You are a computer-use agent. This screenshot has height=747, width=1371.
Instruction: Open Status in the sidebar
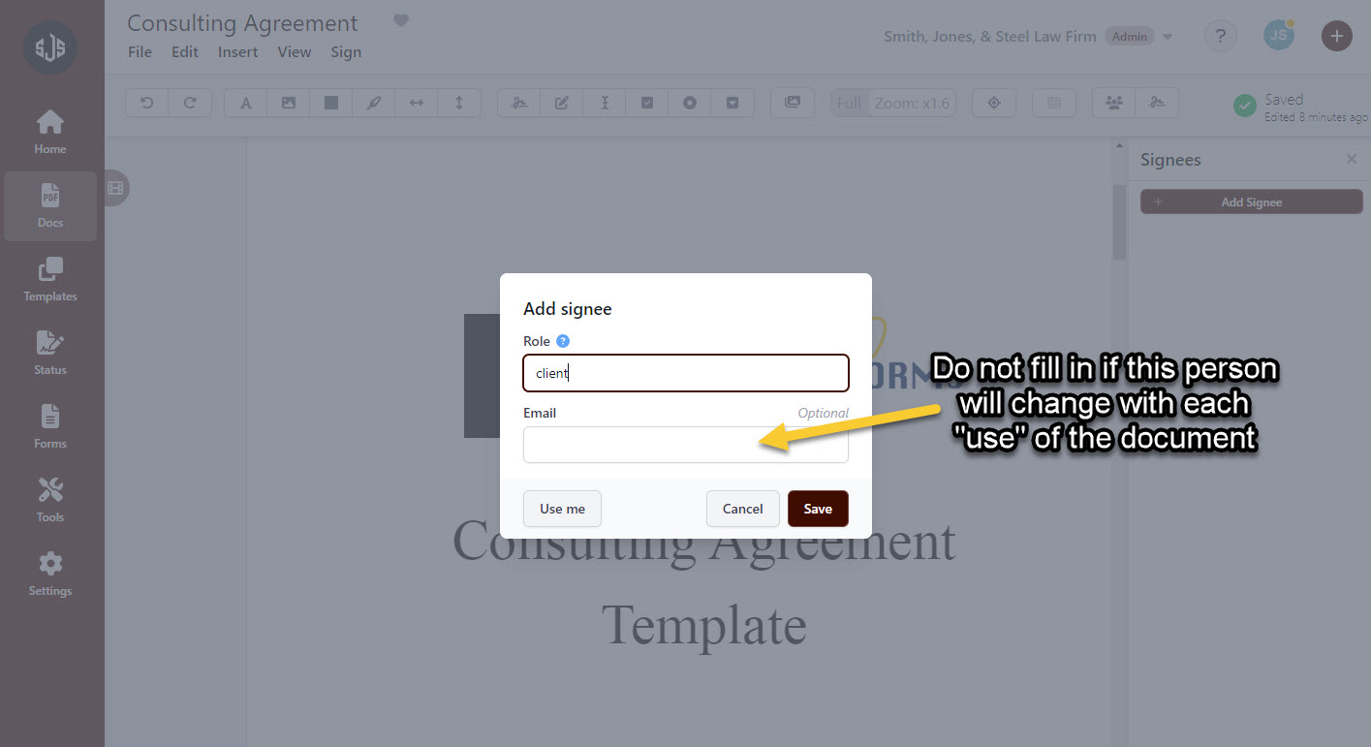tap(50, 354)
